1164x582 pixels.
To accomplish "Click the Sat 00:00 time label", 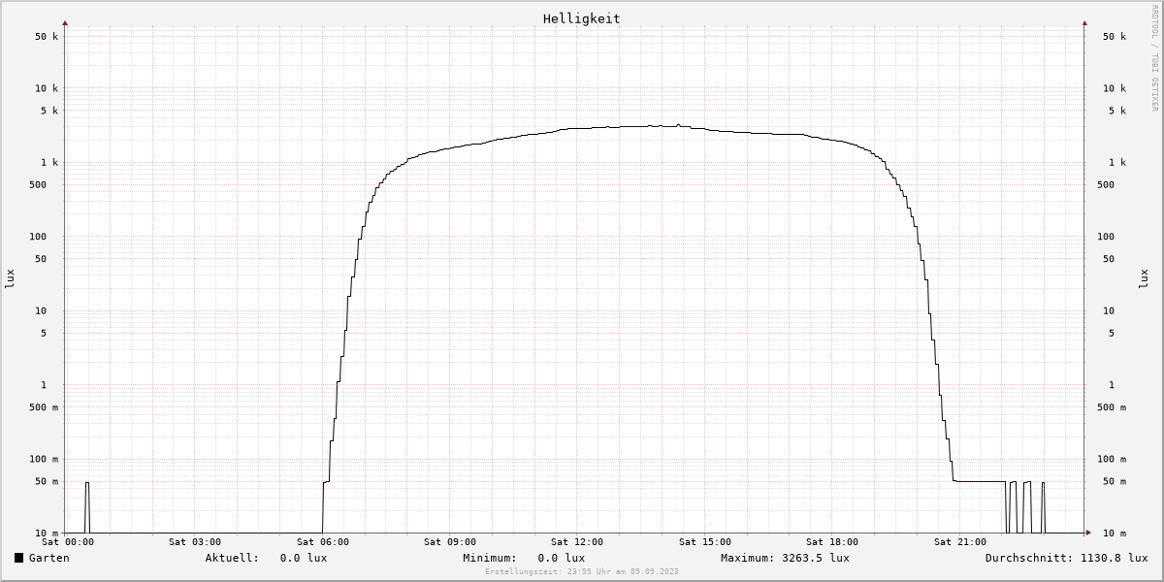I will click(x=68, y=542).
